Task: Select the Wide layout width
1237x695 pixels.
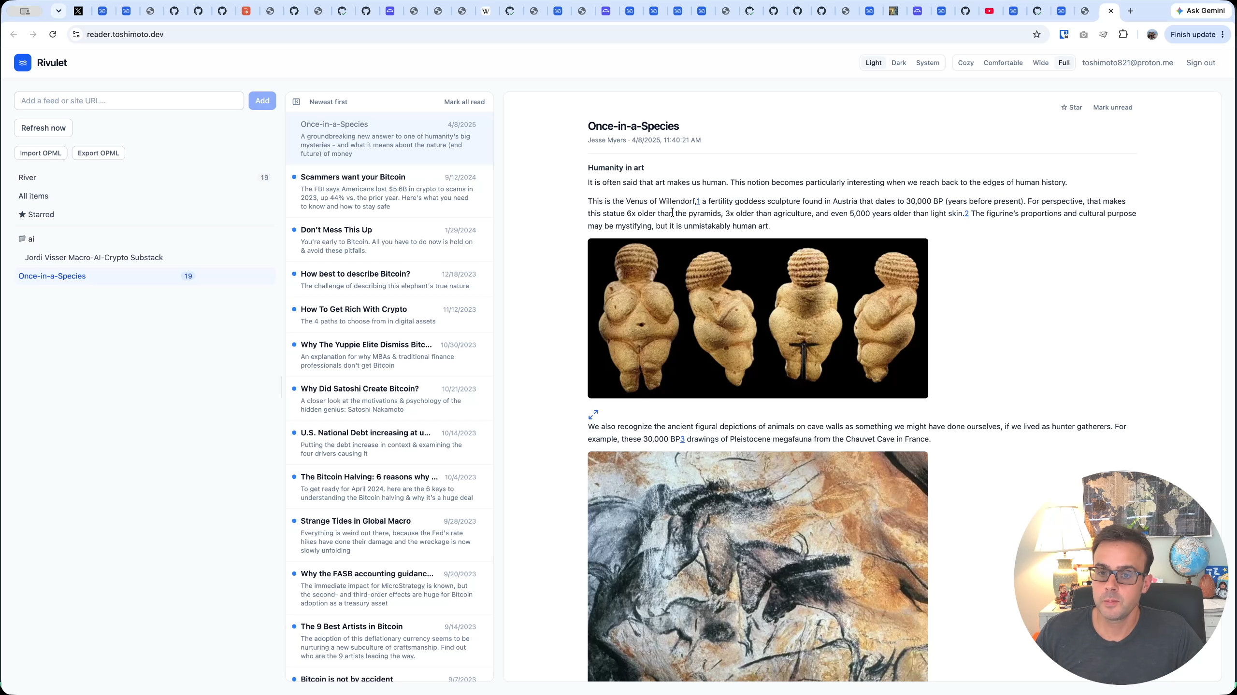Action: [1040, 63]
